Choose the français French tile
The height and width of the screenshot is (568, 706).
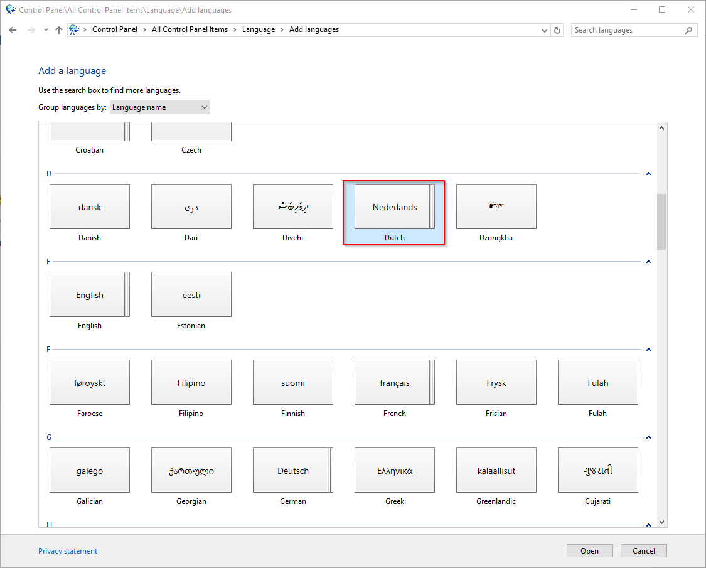[x=395, y=383]
